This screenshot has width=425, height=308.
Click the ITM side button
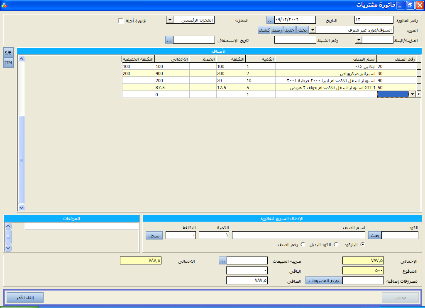coord(8,63)
